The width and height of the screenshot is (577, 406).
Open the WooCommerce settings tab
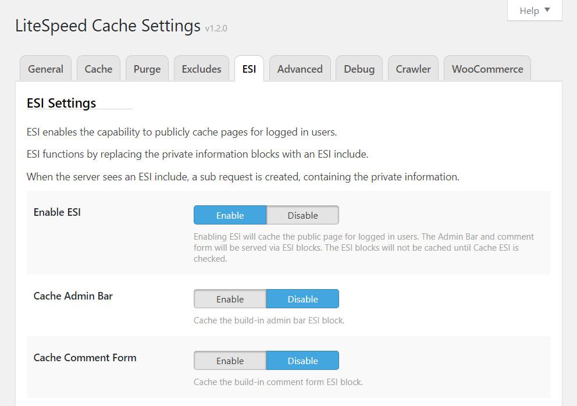coord(487,69)
